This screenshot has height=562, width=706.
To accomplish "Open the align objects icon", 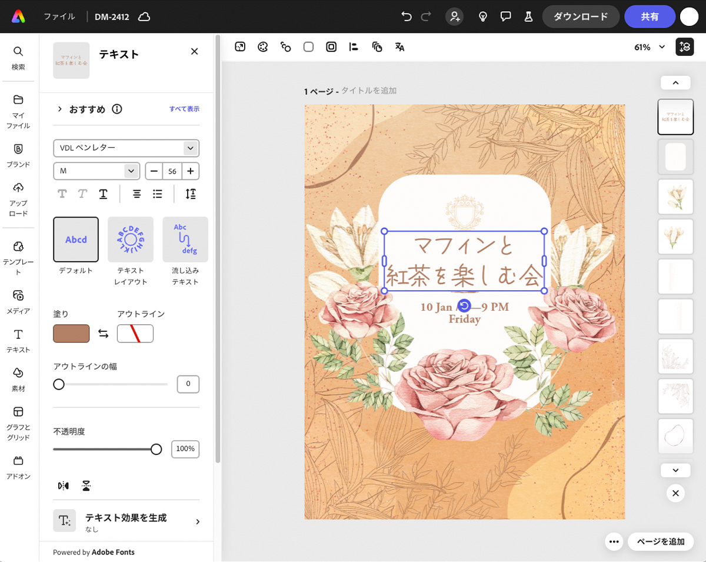I will coord(354,47).
